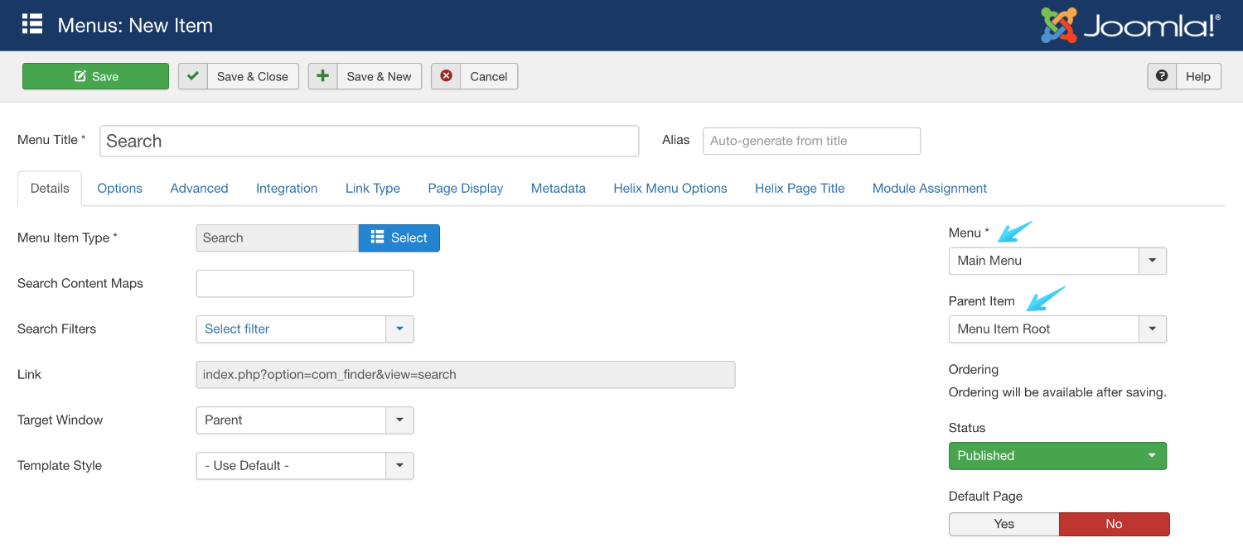
Task: Click the green checkmark Save & Close icon
Action: [193, 76]
